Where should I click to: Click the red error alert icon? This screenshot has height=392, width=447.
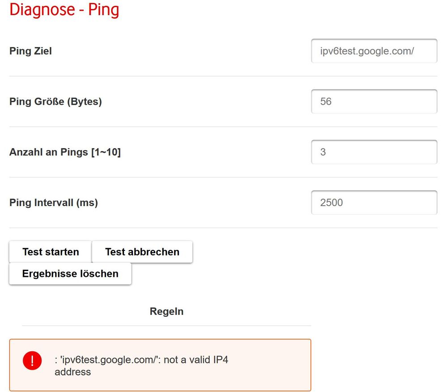32,361
